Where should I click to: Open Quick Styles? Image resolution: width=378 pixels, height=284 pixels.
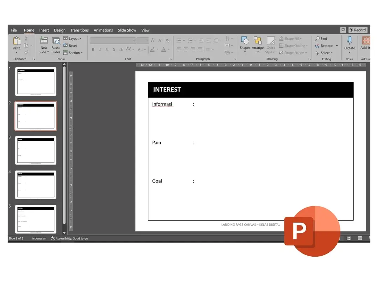[x=271, y=45]
